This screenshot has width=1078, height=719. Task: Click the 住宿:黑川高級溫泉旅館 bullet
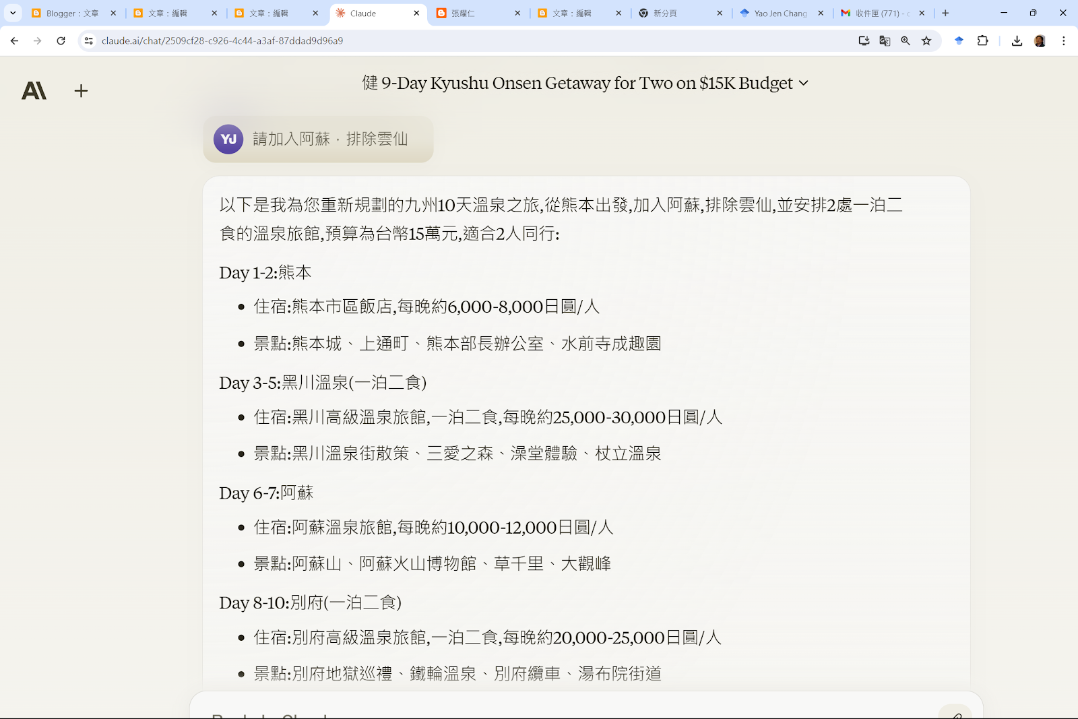(x=488, y=417)
